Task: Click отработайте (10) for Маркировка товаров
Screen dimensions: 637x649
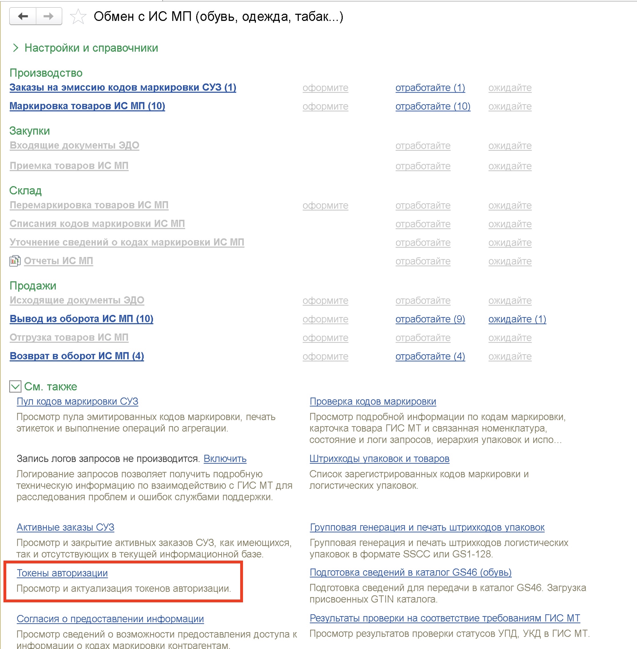Action: (433, 106)
